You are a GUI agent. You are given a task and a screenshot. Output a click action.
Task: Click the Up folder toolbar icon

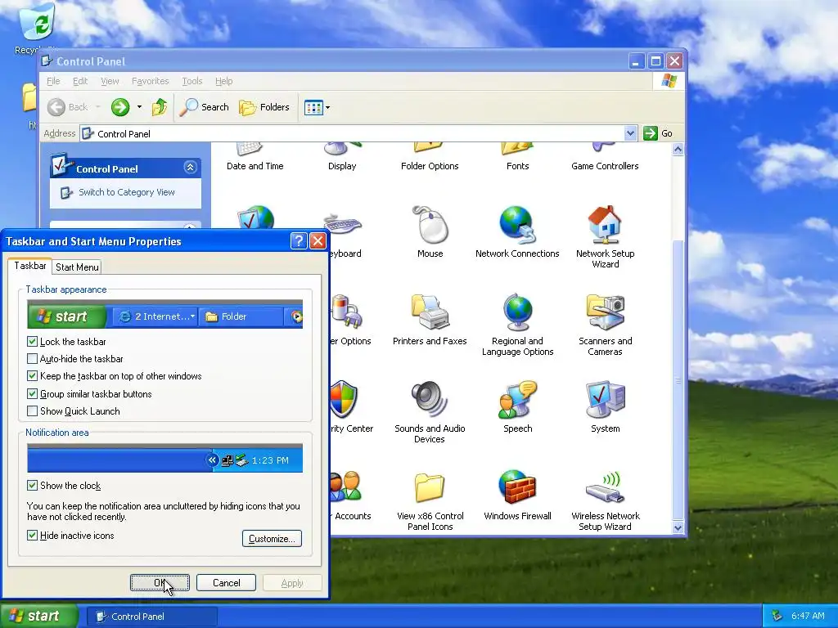[160, 107]
